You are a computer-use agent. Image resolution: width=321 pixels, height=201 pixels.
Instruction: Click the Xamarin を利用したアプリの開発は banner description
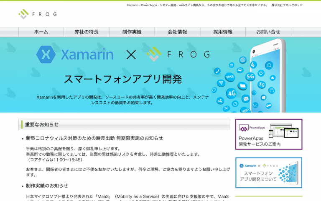tap(122, 100)
